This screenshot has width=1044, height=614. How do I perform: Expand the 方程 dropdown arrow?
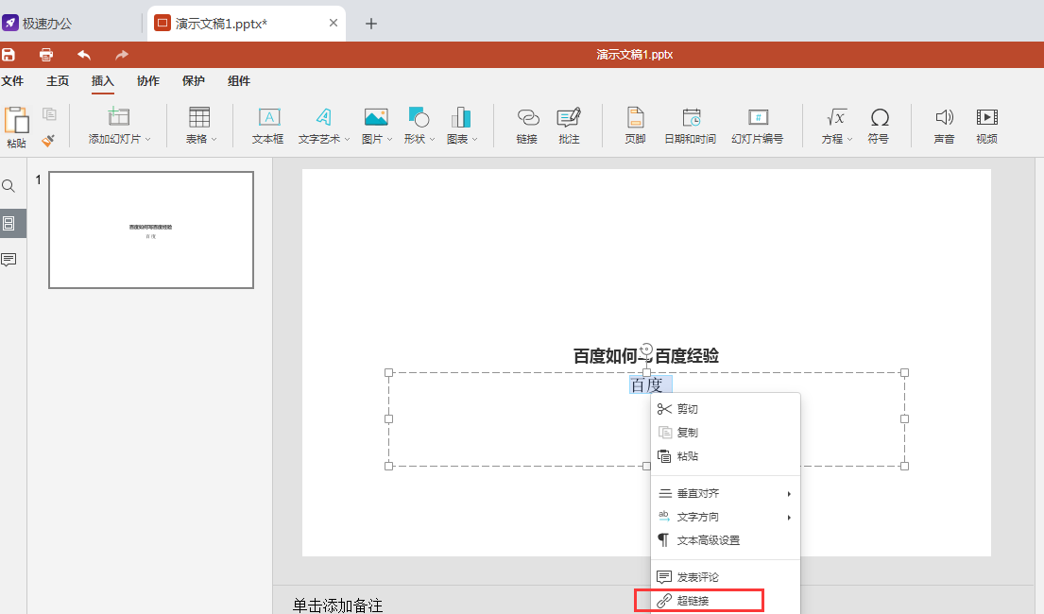tap(849, 139)
